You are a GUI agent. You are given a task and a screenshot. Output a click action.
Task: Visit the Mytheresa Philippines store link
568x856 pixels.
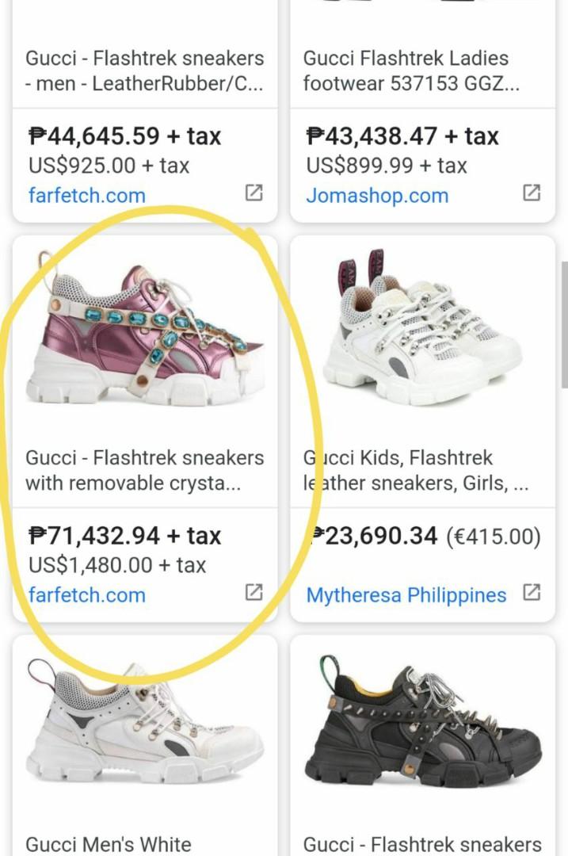point(406,594)
